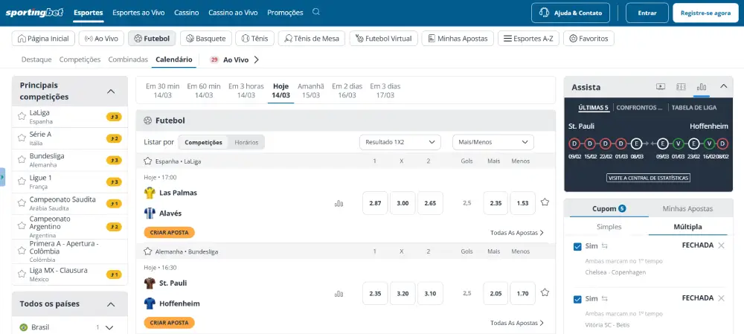Screen dimensions: 744x334
Task: Select the Amanhã 15/03 date tab
Action: pos(311,90)
